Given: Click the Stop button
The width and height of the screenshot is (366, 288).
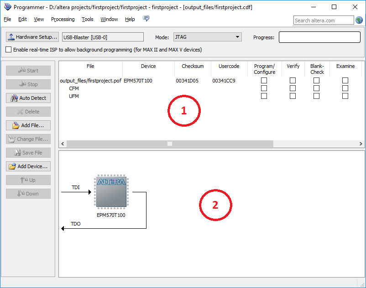Looking at the screenshot, I should [x=28, y=84].
